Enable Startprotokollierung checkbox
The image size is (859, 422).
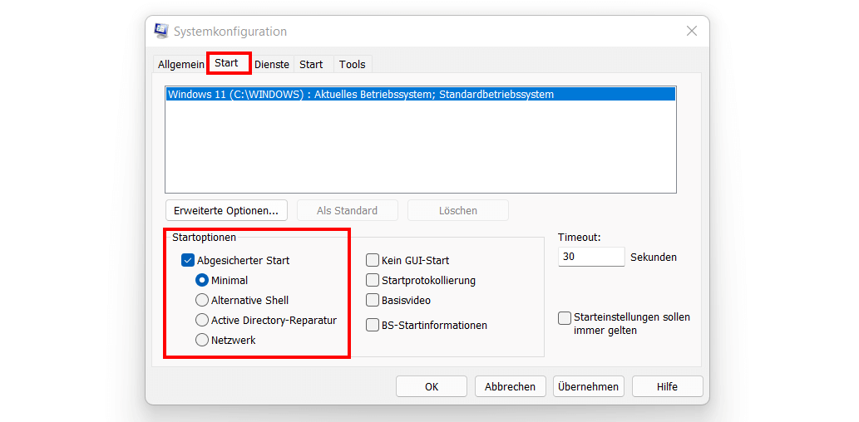(373, 281)
